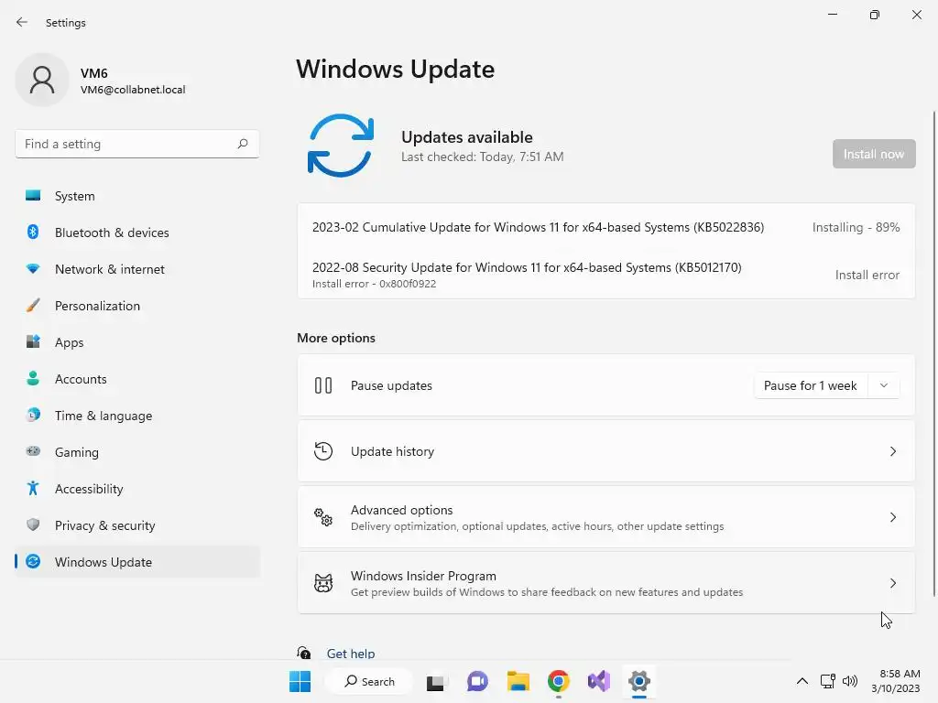Open Visual Studio from taskbar
Screen dimensions: 938x703
coord(599,681)
